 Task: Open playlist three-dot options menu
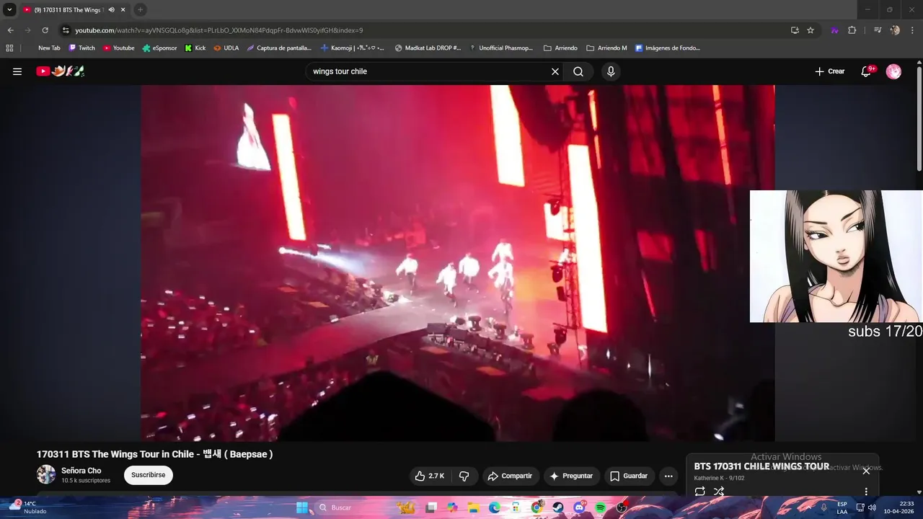(x=866, y=492)
